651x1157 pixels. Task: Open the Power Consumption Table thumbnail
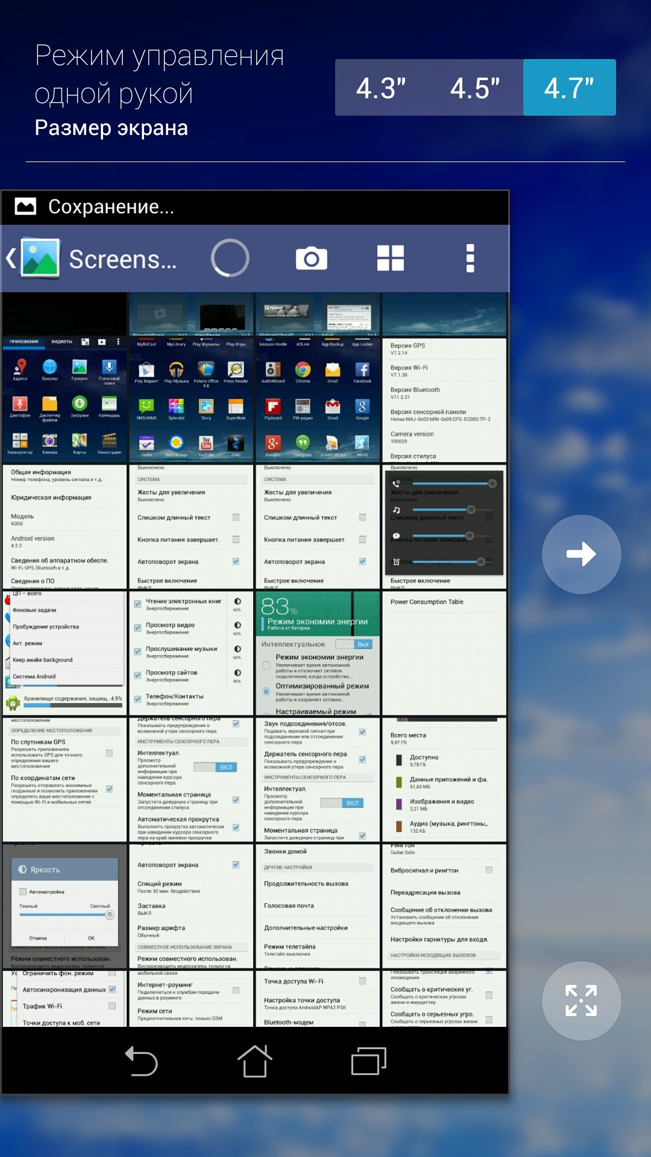click(x=444, y=653)
